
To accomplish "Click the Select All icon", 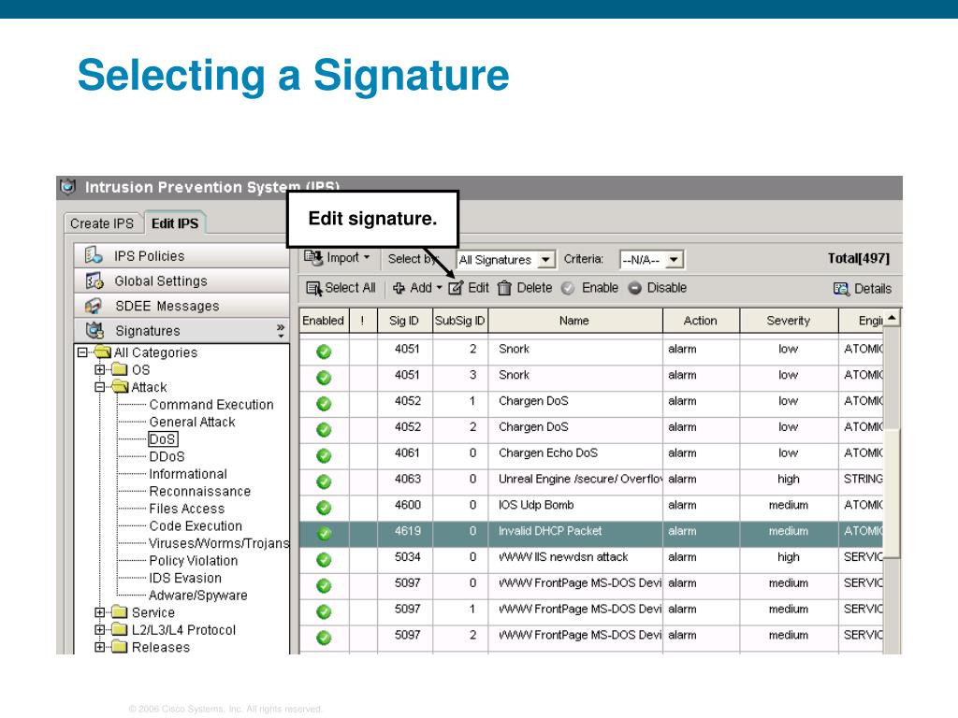I will click(314, 288).
